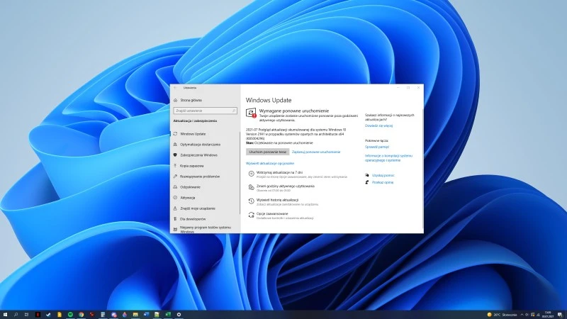Open Zabezpieczenia Windows section
The height and width of the screenshot is (319, 567).
(x=196, y=155)
